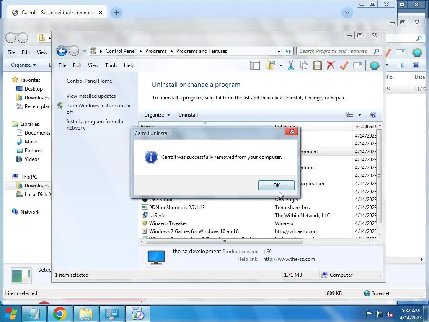Click the Copy toolbar icon
This screenshot has height=322, width=429.
304,65
